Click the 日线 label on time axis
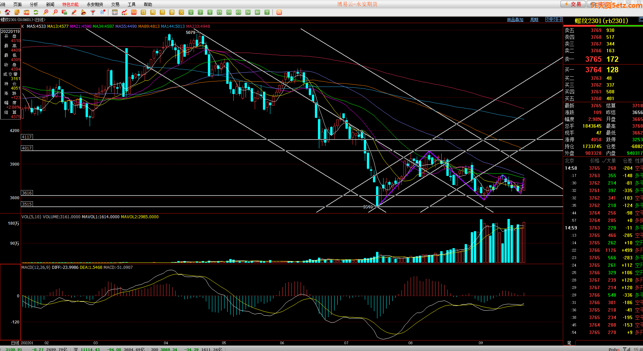This screenshot has width=643, height=351. pyautogui.click(x=15, y=343)
